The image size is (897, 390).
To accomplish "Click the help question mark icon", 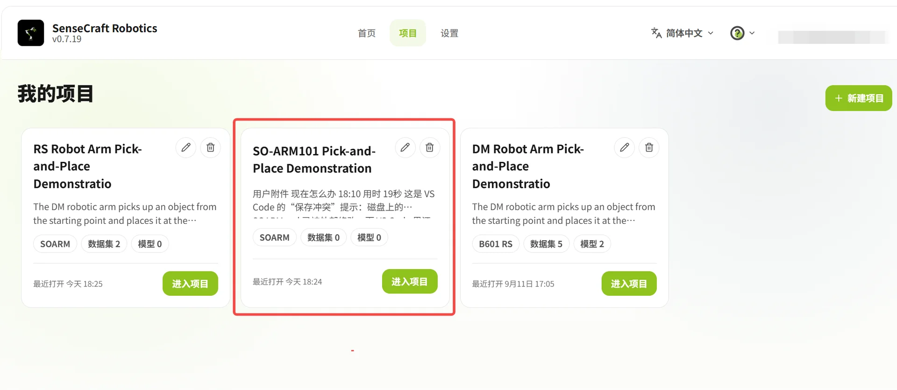I will pos(737,33).
